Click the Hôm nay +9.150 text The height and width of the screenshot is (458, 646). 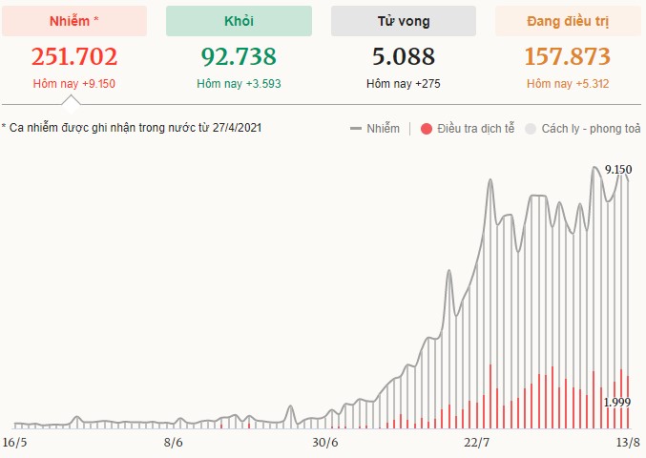(74, 84)
